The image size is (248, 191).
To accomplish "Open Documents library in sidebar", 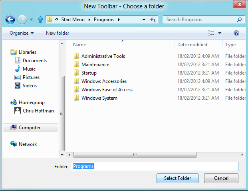I will [x=35, y=61].
